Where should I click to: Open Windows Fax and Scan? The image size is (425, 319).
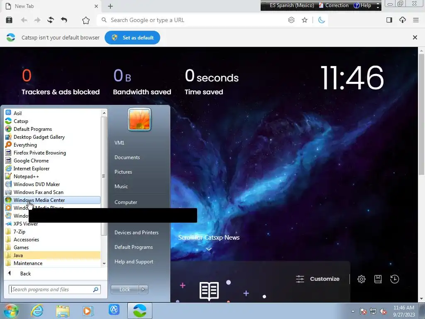click(52, 192)
